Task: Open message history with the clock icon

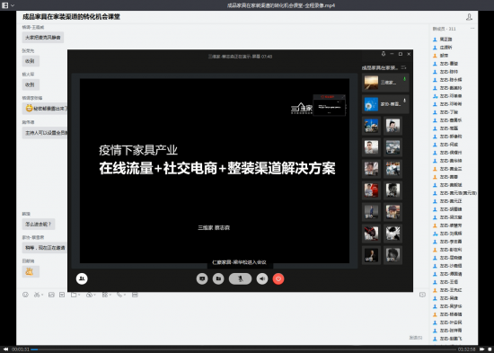Action: coord(422,295)
